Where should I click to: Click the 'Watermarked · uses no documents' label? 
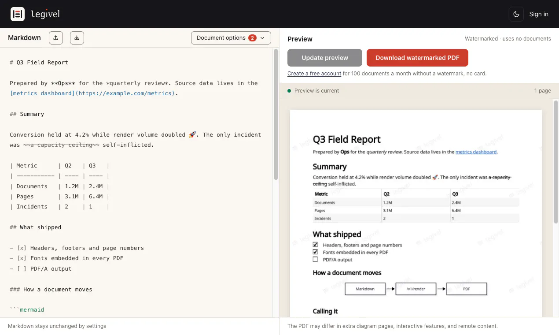[508, 39]
